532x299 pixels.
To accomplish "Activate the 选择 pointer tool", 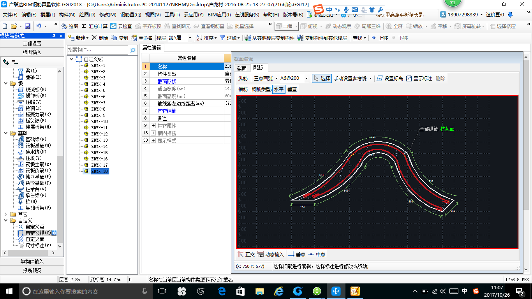I will tap(322, 78).
